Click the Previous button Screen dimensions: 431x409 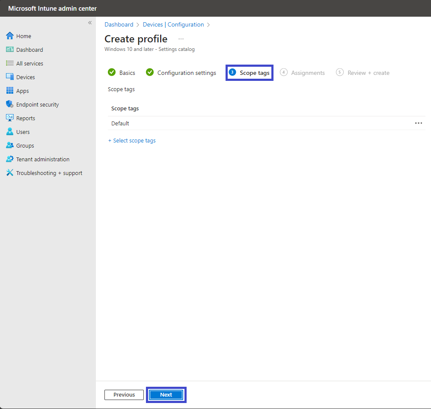(124, 395)
